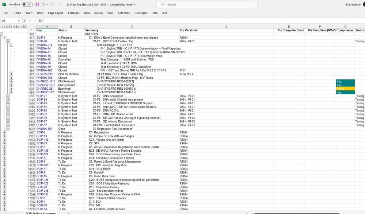365x214 pixels.
Task: Select the green Yes cell for DNAREQ-192
Action: click(345, 92)
